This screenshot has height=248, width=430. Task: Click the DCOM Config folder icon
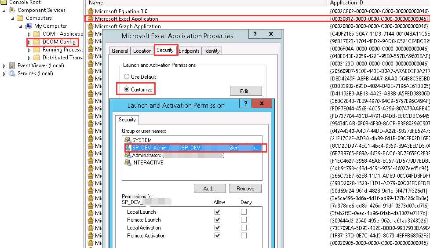(37, 42)
